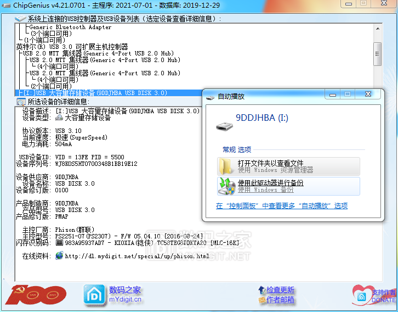Select the (2个端口可用) row

pyautogui.click(x=52, y=86)
